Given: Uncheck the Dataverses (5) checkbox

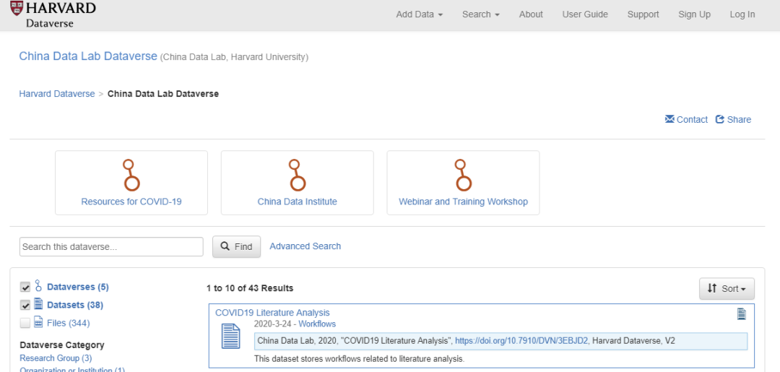Looking at the screenshot, I should 25,287.
